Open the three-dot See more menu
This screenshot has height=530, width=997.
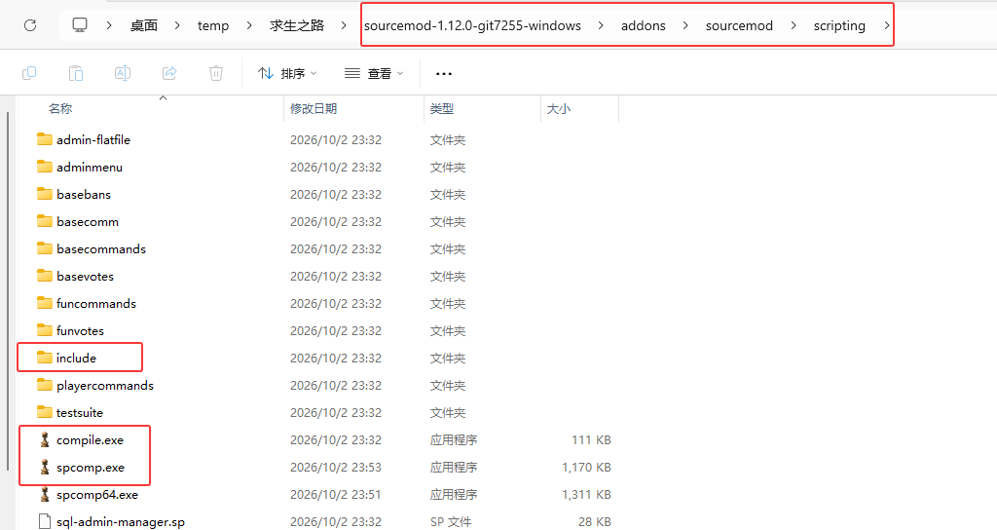tap(444, 74)
